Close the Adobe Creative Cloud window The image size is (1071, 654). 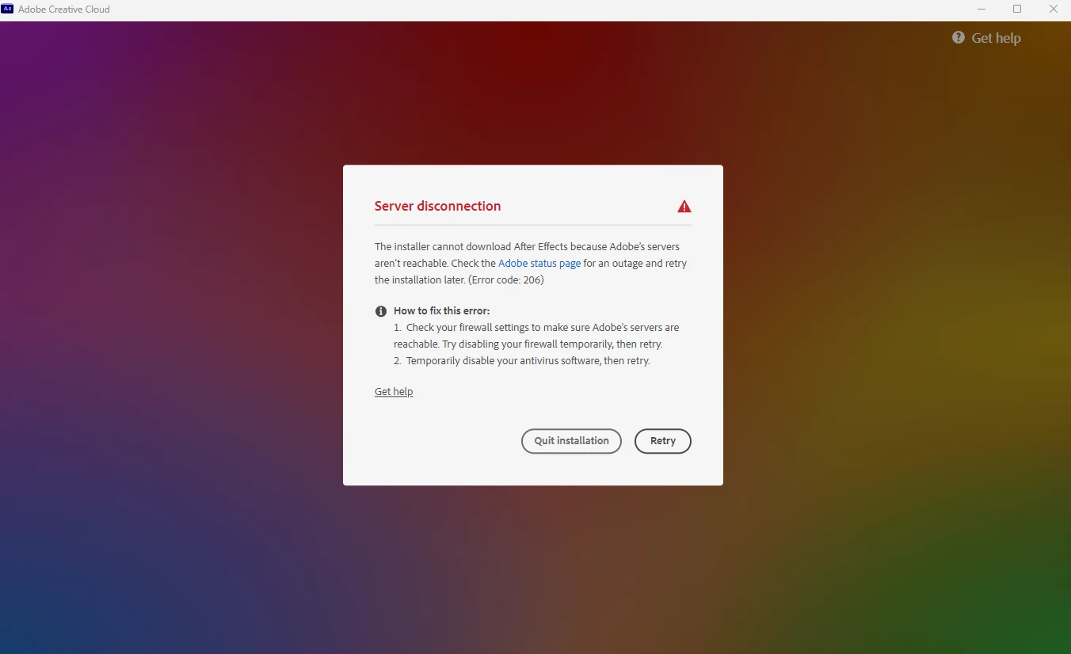click(1053, 10)
